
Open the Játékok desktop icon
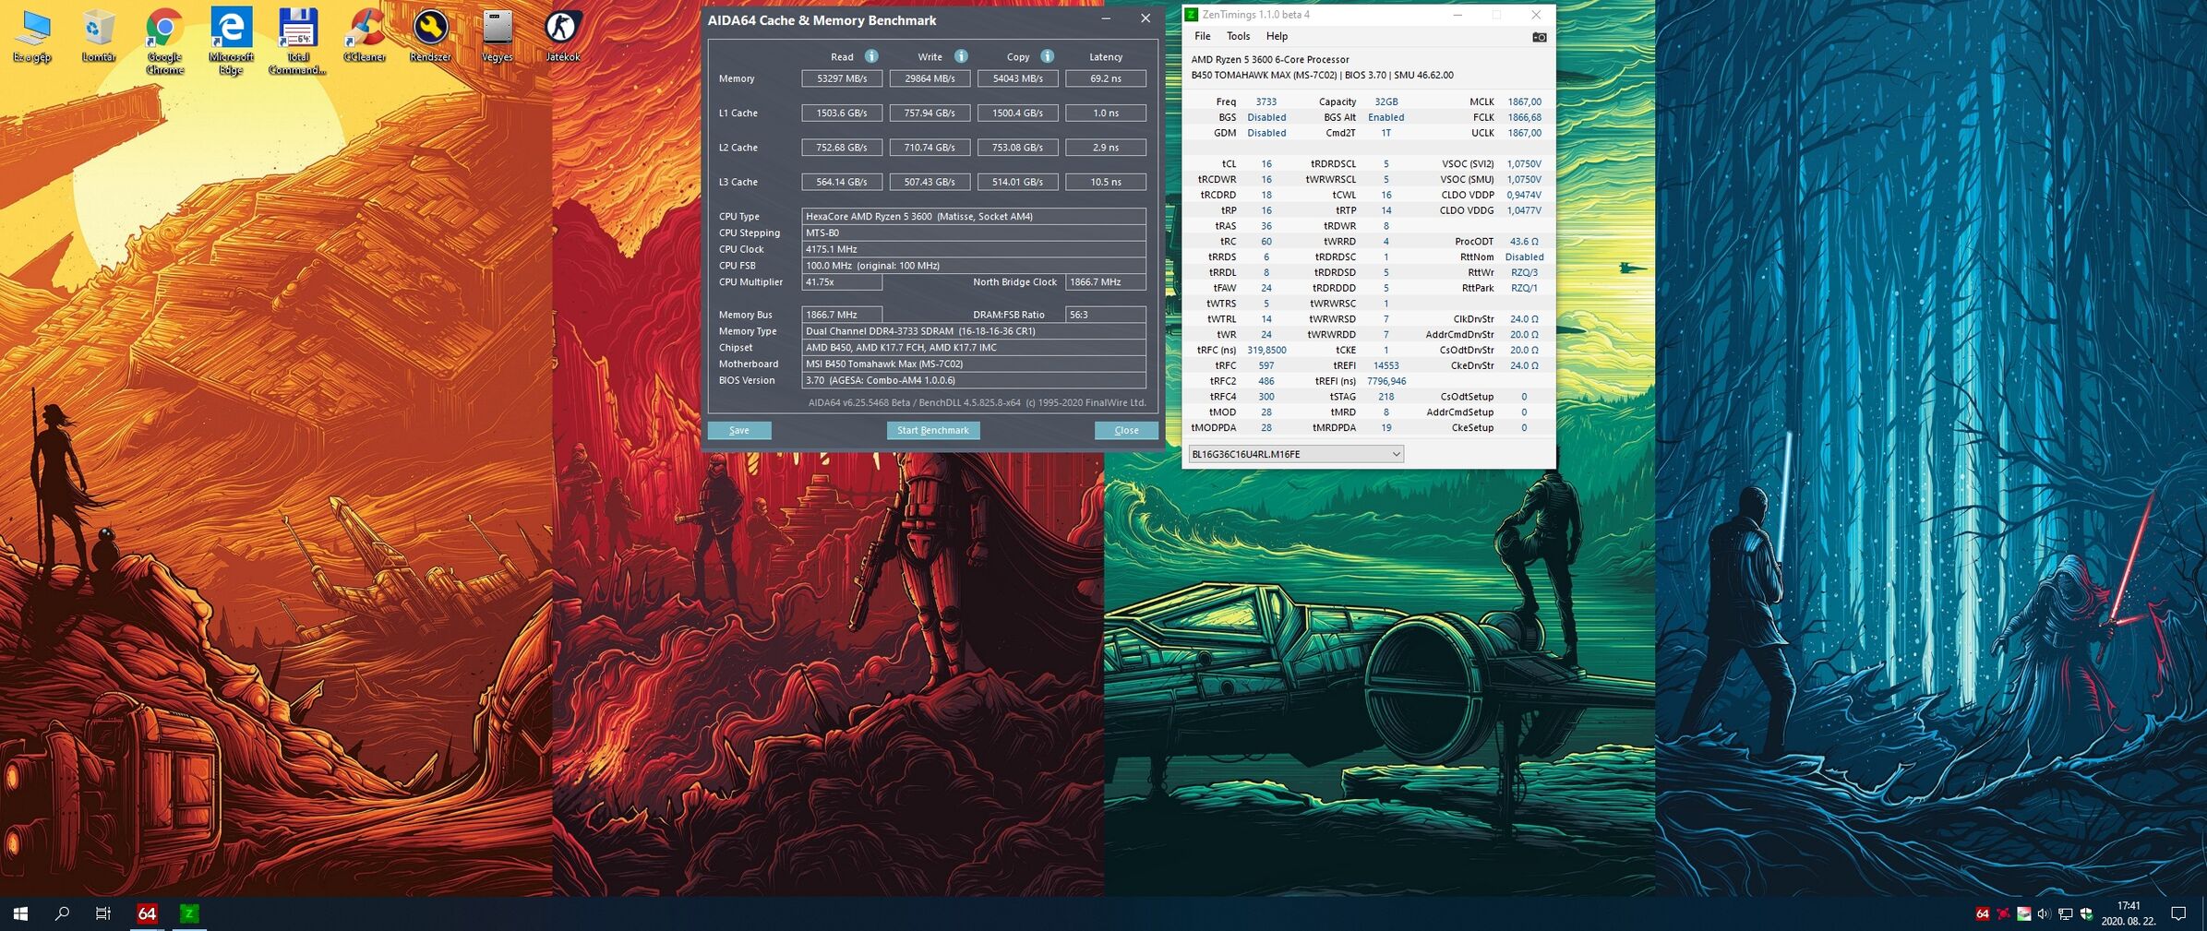[562, 37]
